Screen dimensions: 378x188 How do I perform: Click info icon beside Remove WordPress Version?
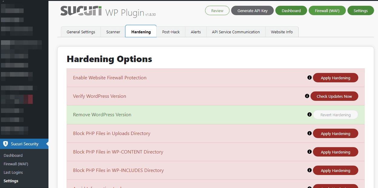(x=310, y=115)
